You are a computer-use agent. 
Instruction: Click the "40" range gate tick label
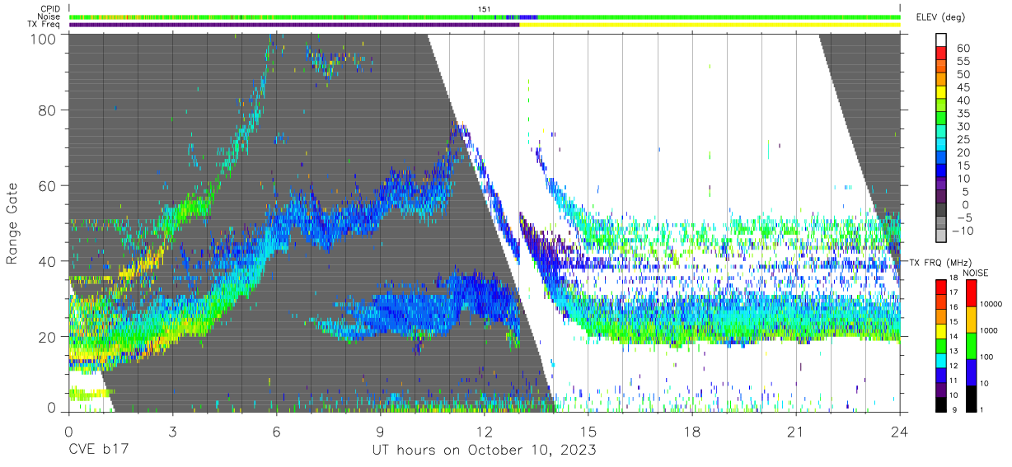(49, 262)
